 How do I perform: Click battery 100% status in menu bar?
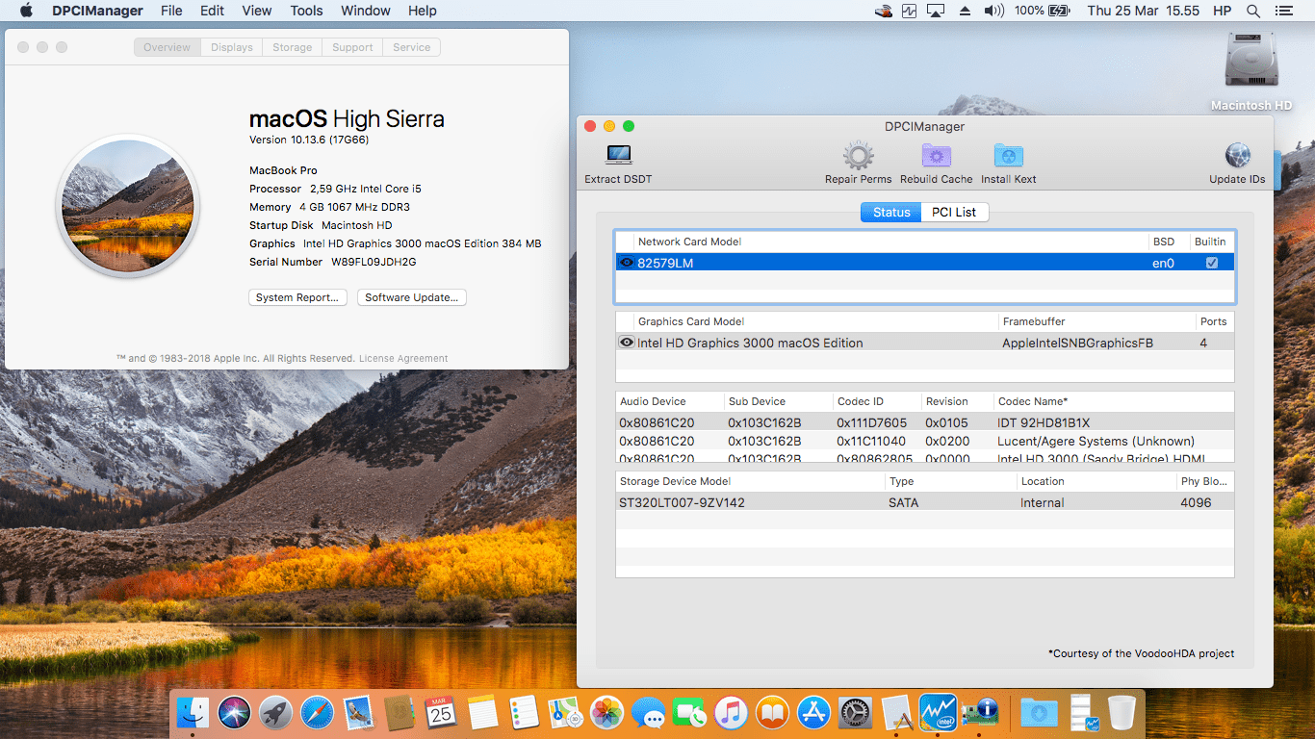point(1042,11)
